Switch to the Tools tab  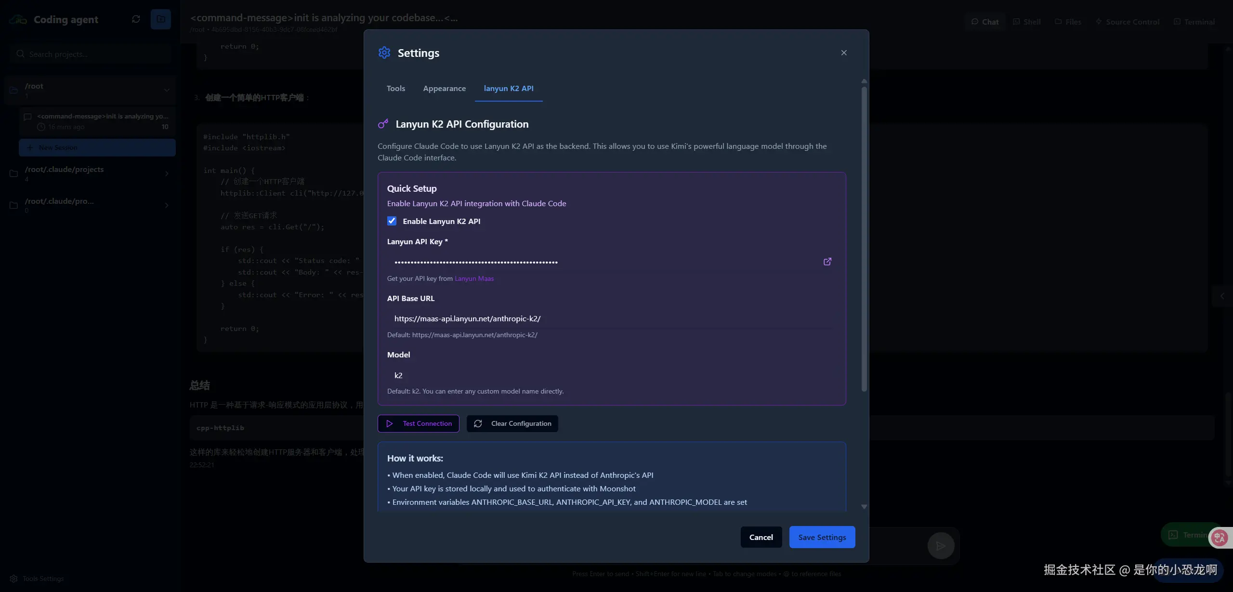[x=395, y=89]
